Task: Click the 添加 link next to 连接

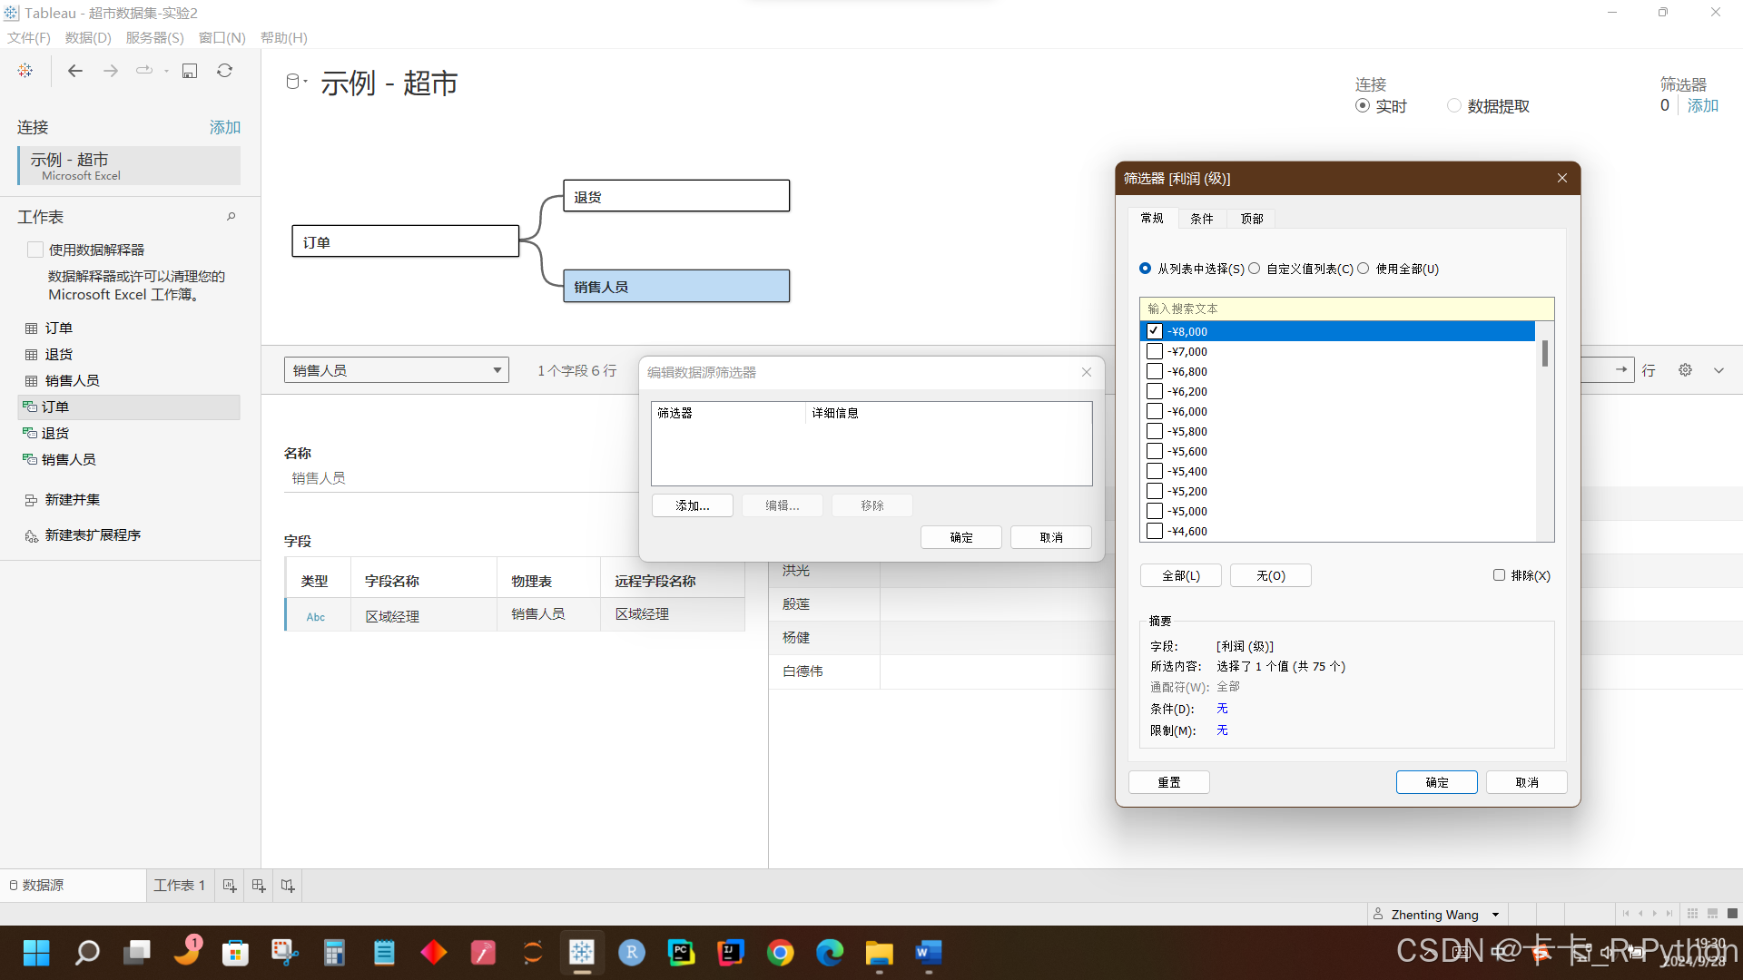Action: tap(225, 127)
